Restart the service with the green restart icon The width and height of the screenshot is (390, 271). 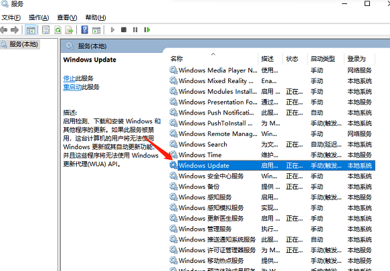(147, 30)
